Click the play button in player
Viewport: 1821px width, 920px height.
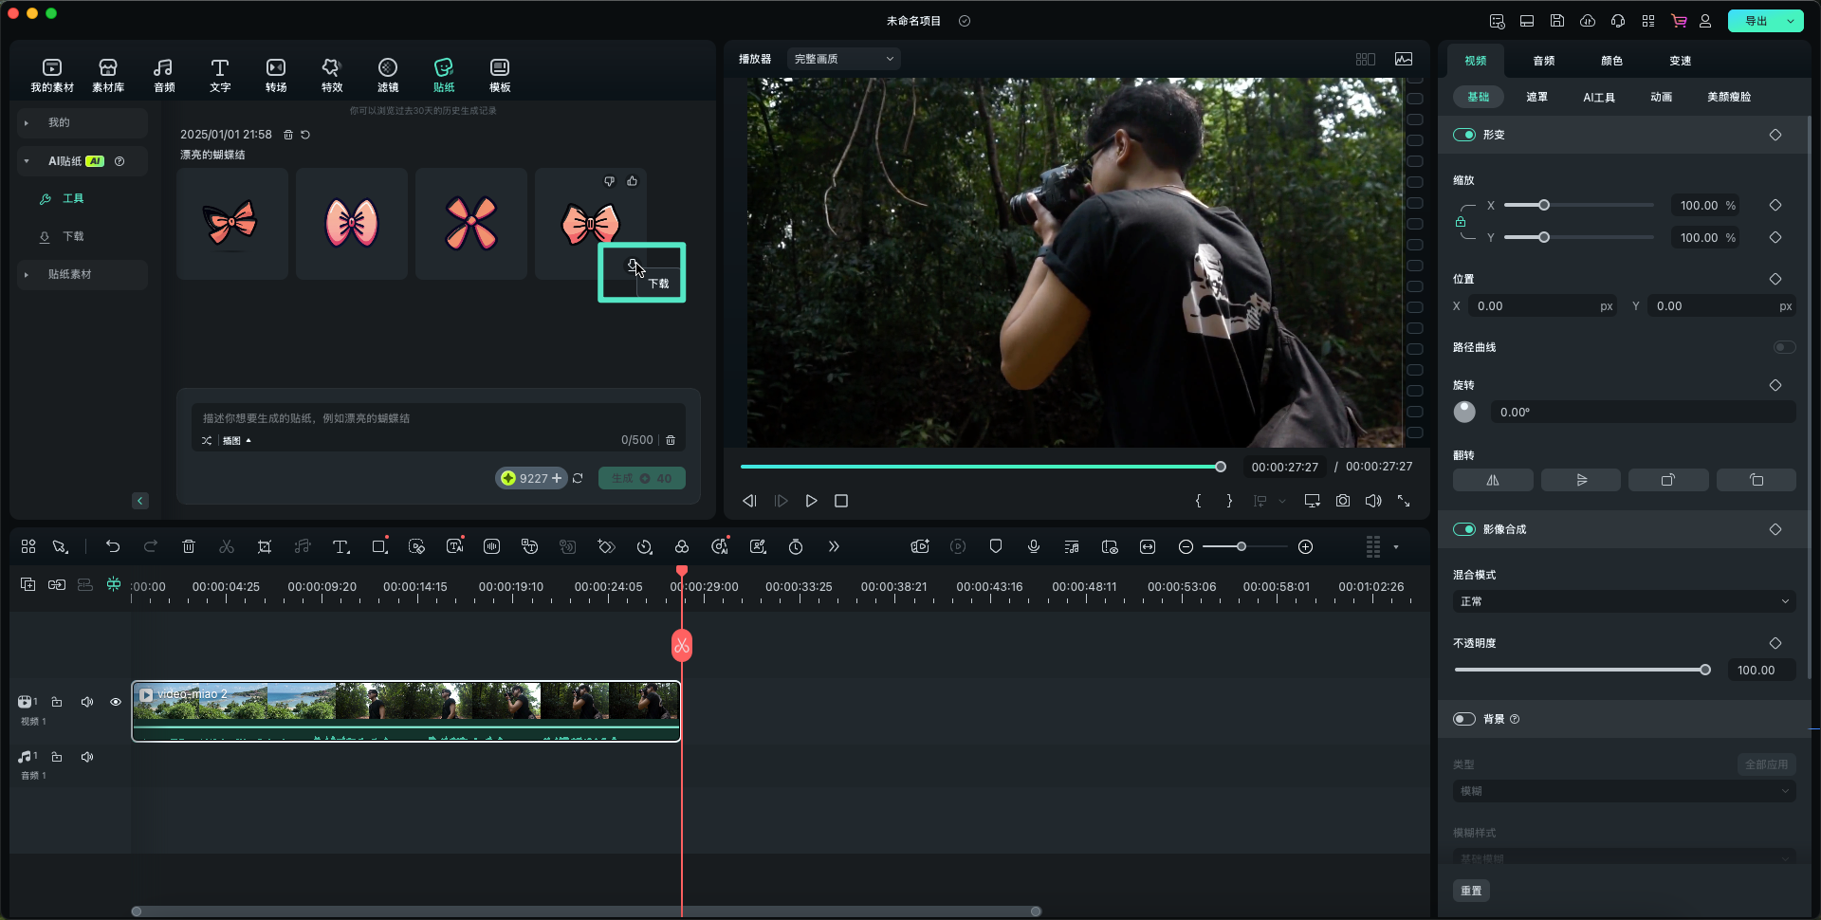[x=811, y=501]
